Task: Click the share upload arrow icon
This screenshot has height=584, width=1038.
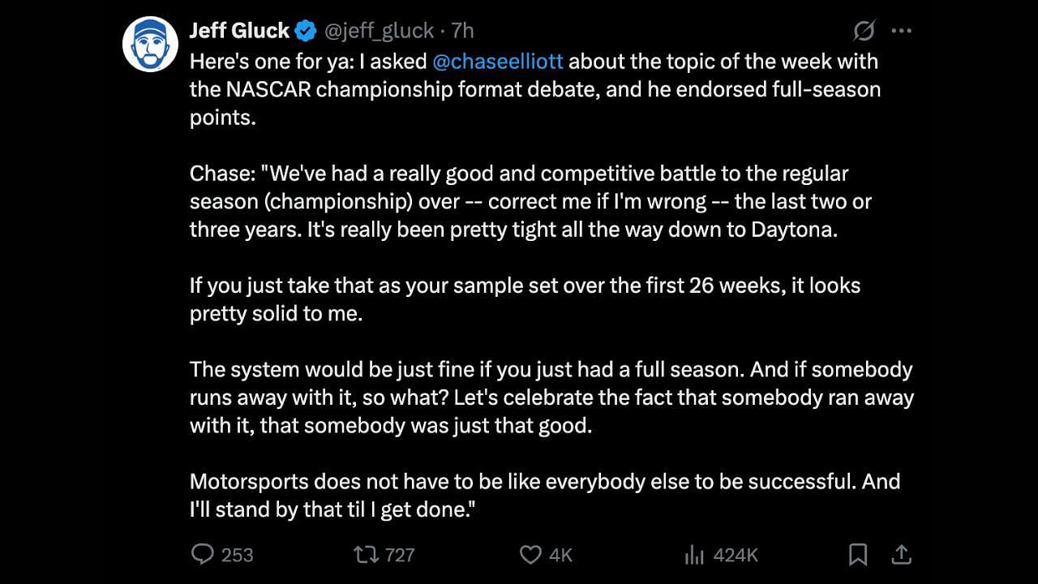Action: [901, 554]
